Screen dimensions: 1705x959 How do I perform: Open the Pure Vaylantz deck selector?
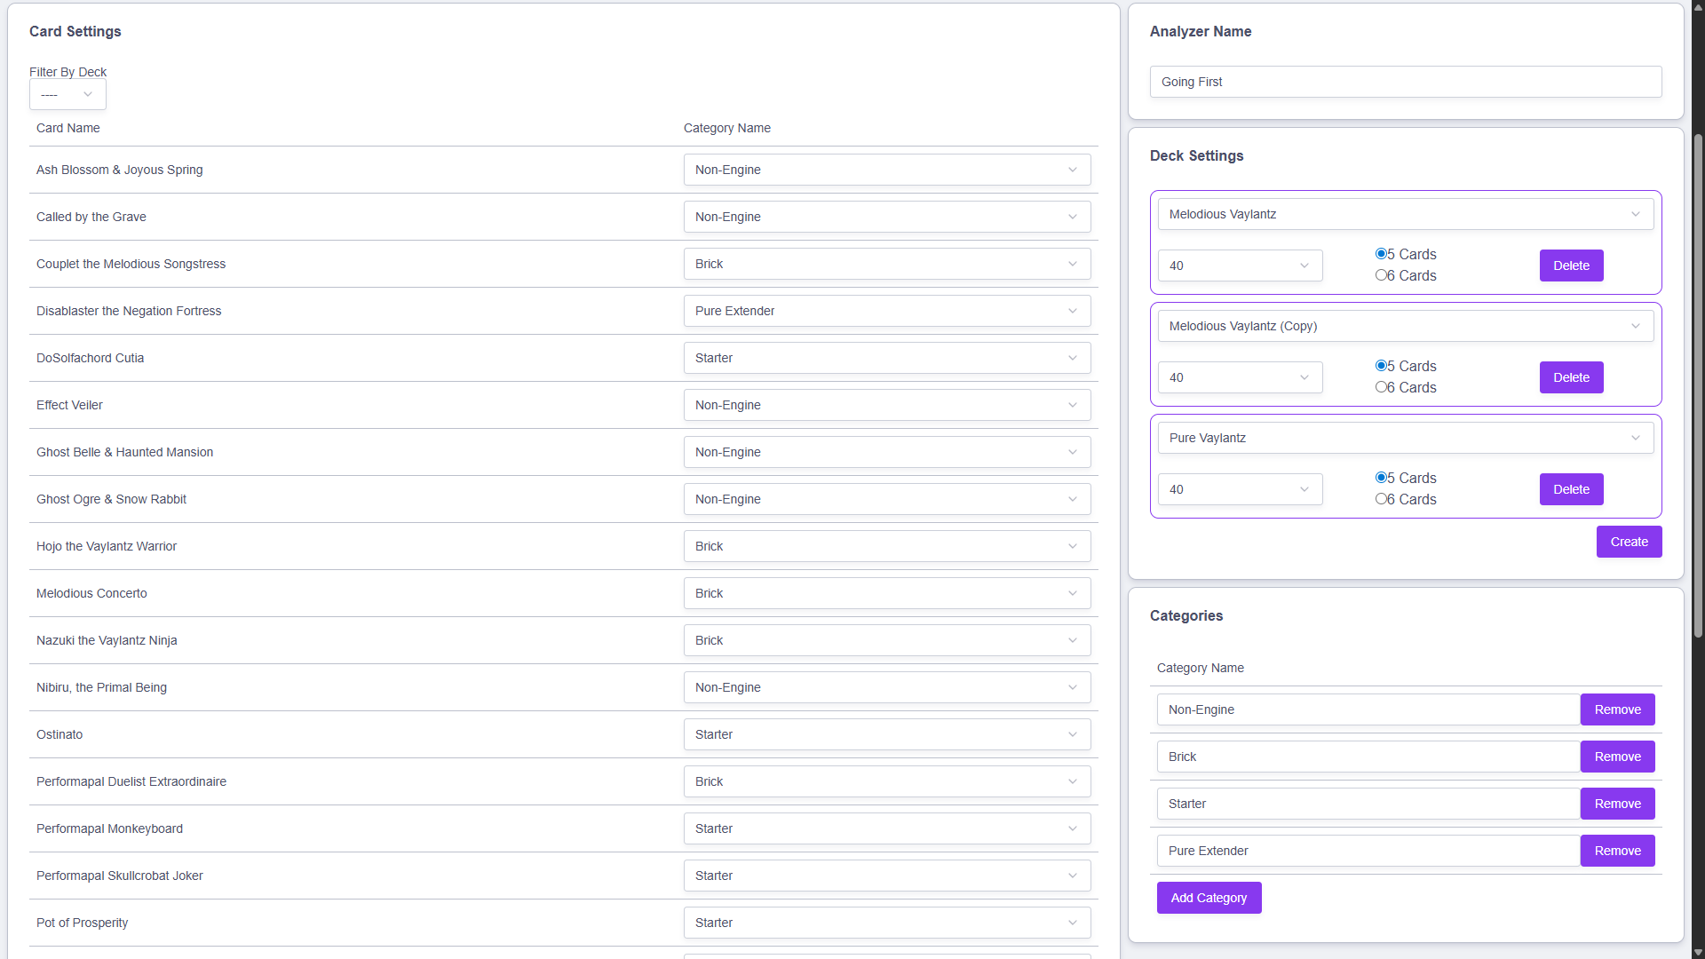[1406, 438]
